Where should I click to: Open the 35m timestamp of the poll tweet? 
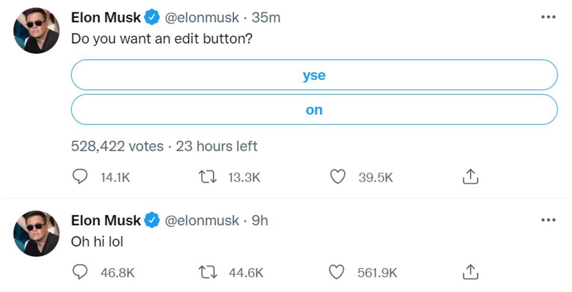click(266, 18)
